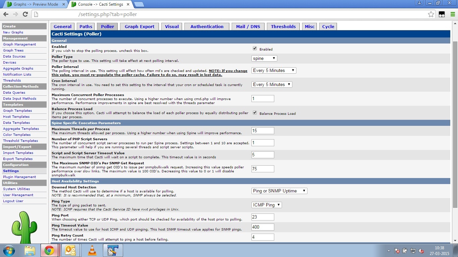This screenshot has width=458, height=257.
Task: Open the black extension icon beside the star
Action: point(442,14)
